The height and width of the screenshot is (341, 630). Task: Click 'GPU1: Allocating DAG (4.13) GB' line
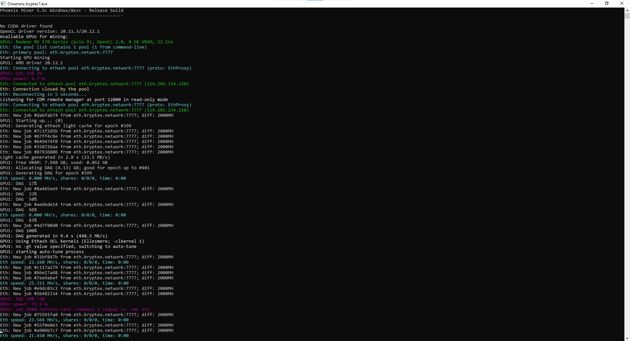[75, 168]
